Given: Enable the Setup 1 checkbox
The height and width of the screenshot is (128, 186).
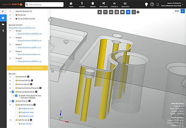Looking at the screenshot, I should pos(13,31).
